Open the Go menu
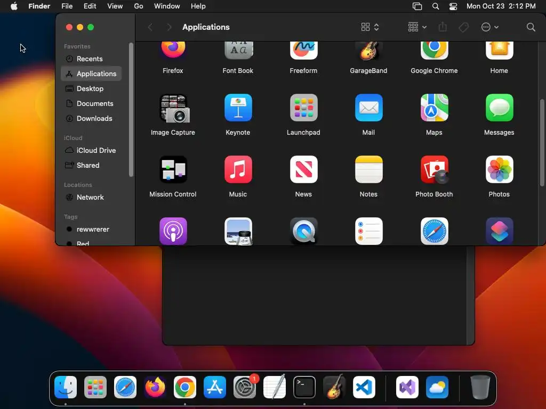 (x=139, y=6)
